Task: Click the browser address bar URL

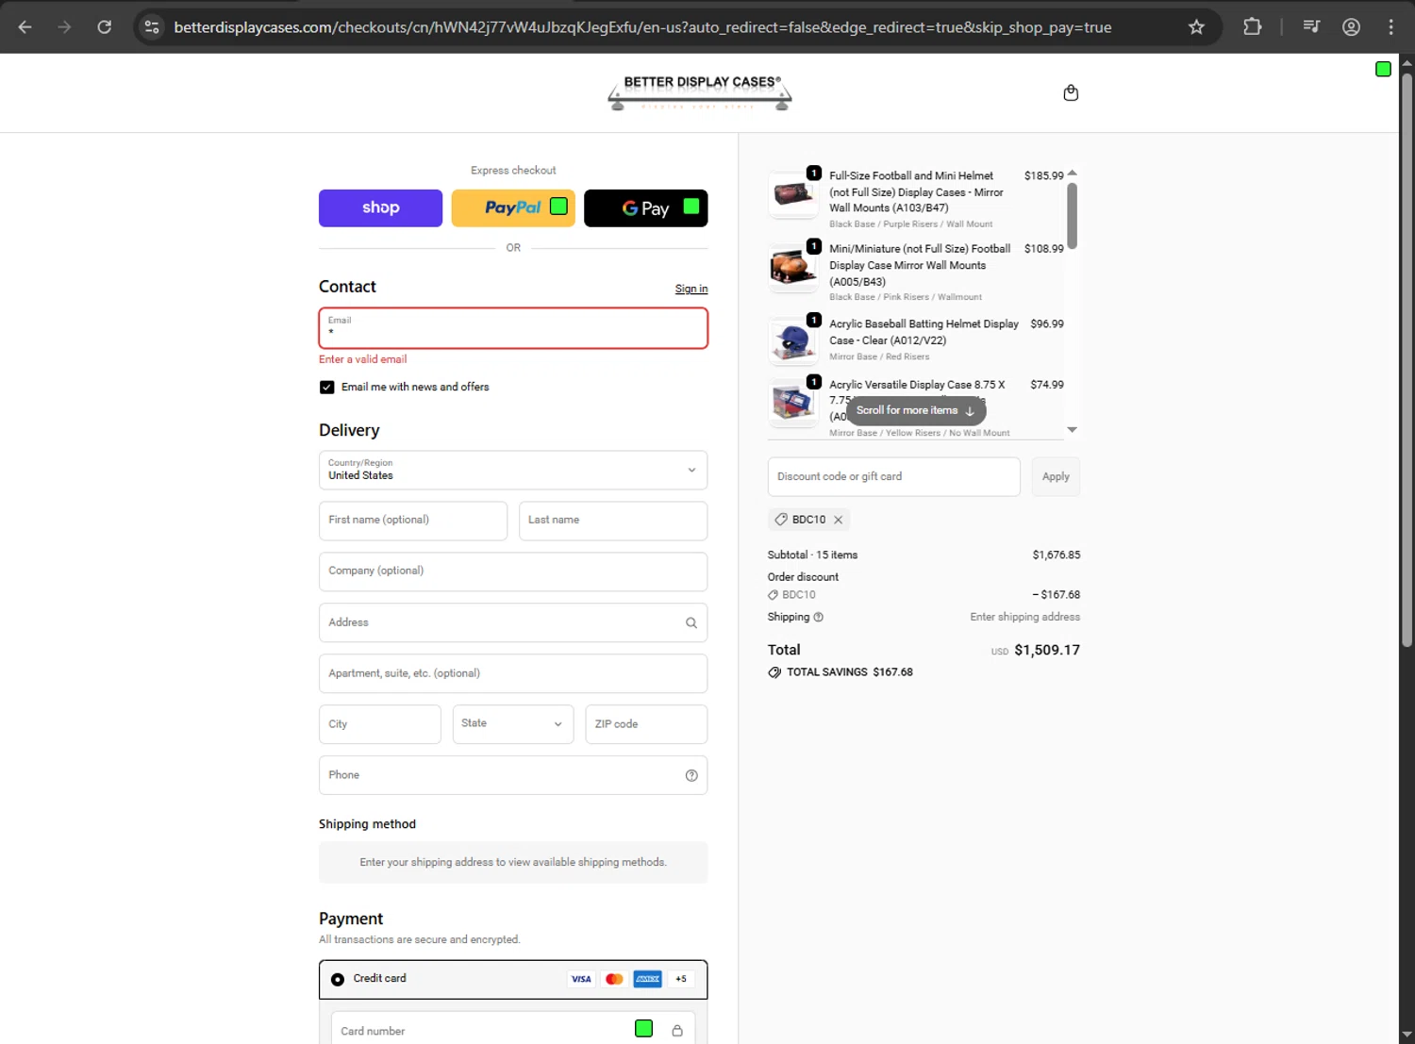Action: pyautogui.click(x=642, y=27)
